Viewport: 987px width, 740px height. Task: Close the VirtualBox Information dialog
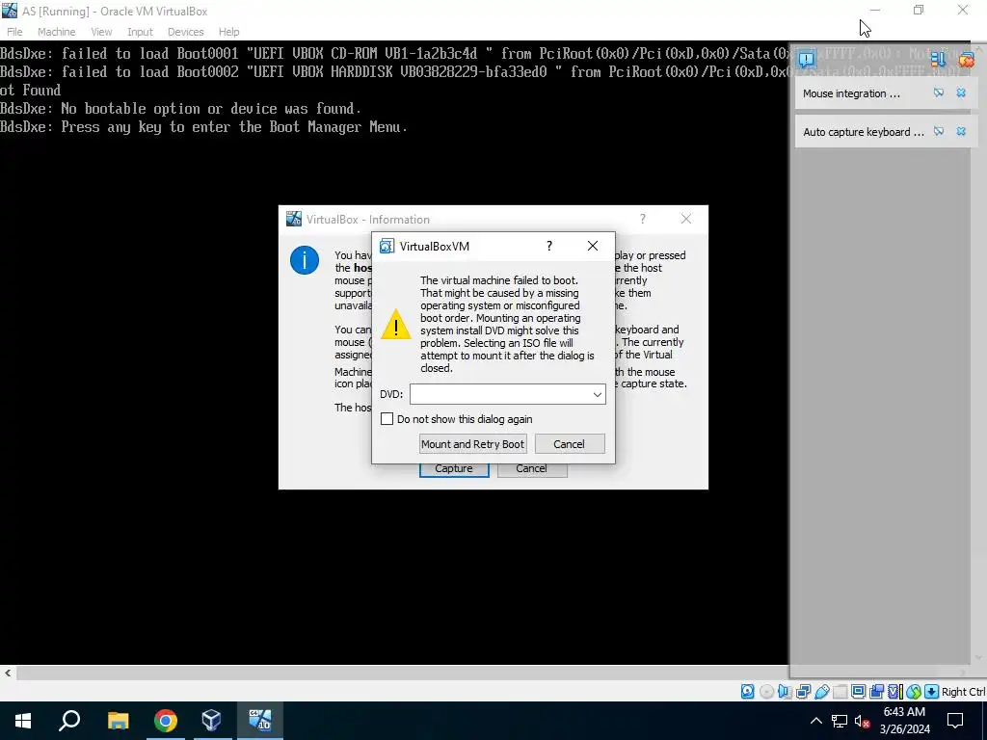click(686, 219)
